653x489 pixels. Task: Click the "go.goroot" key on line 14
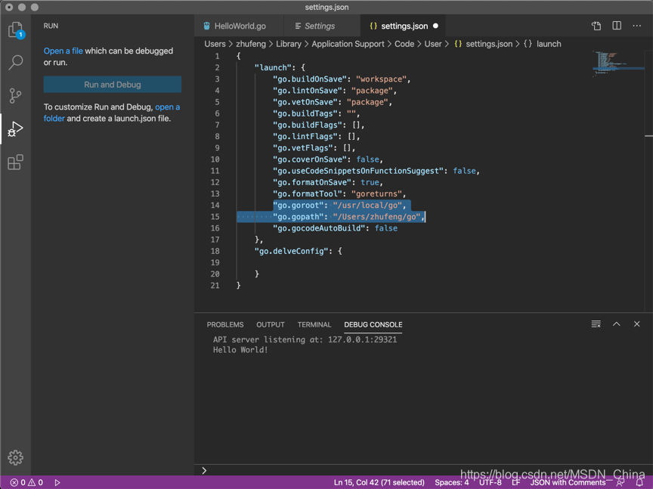(299, 206)
